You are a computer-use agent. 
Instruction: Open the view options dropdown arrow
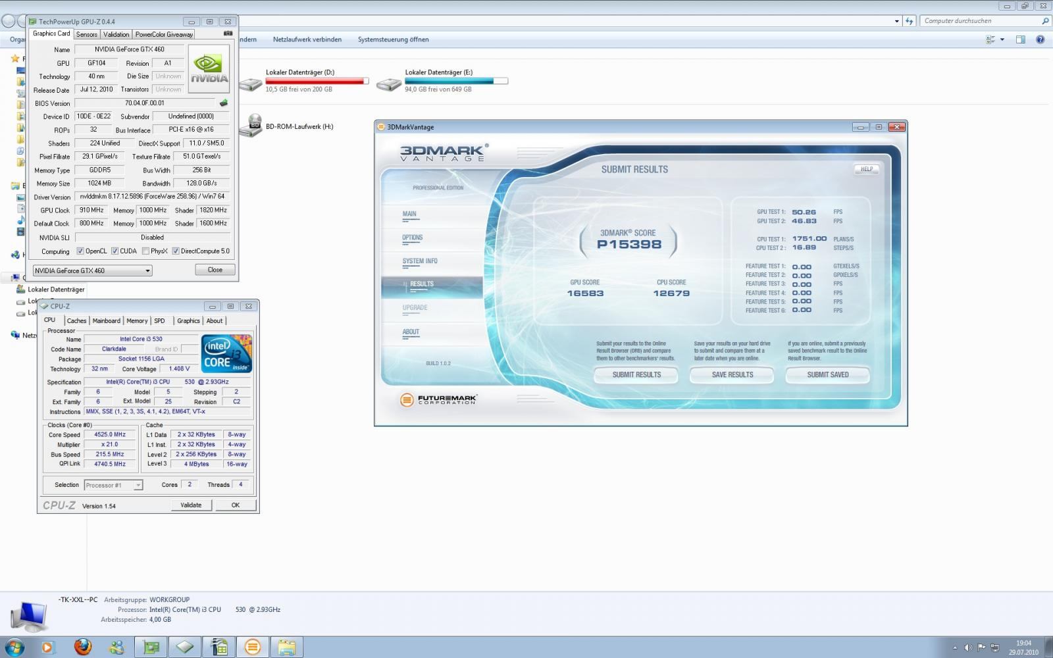[1002, 39]
